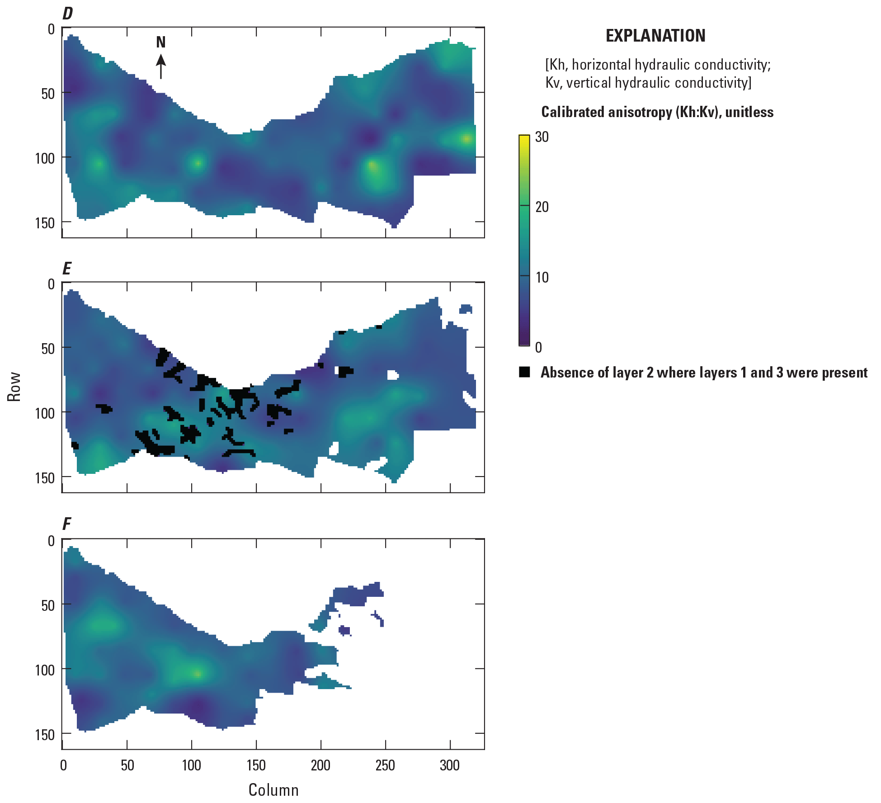Click the 300 tick label on column axis

450,765
